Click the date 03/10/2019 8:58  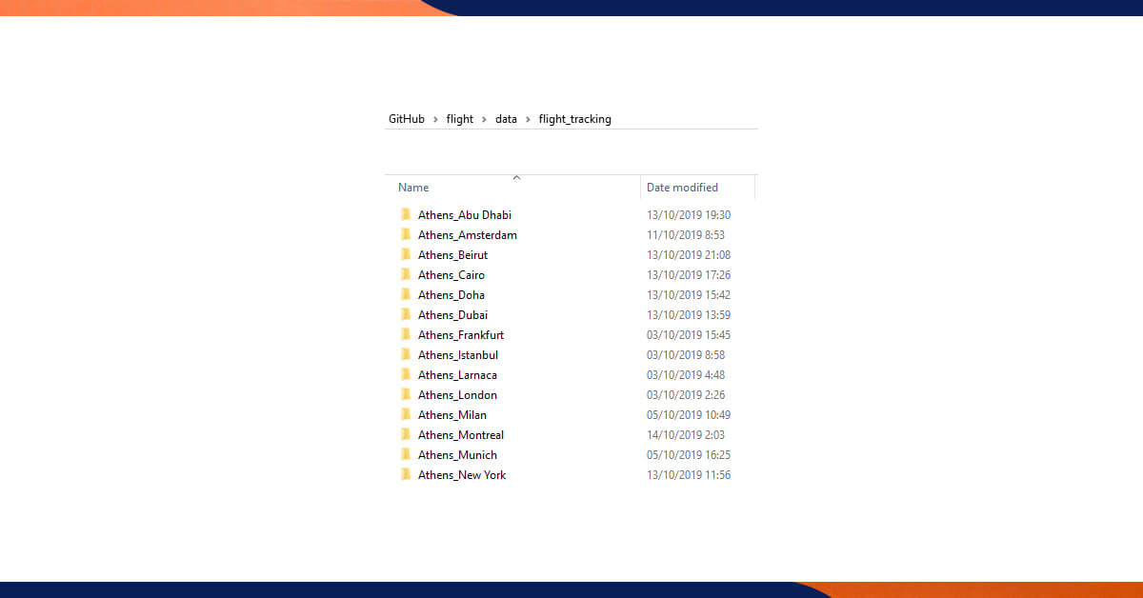686,355
